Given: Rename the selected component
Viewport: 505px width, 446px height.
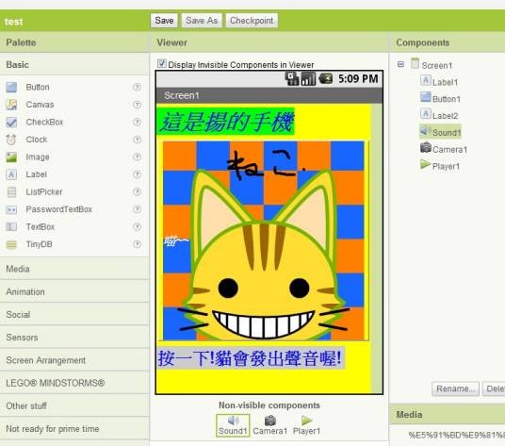Looking at the screenshot, I should (455, 389).
